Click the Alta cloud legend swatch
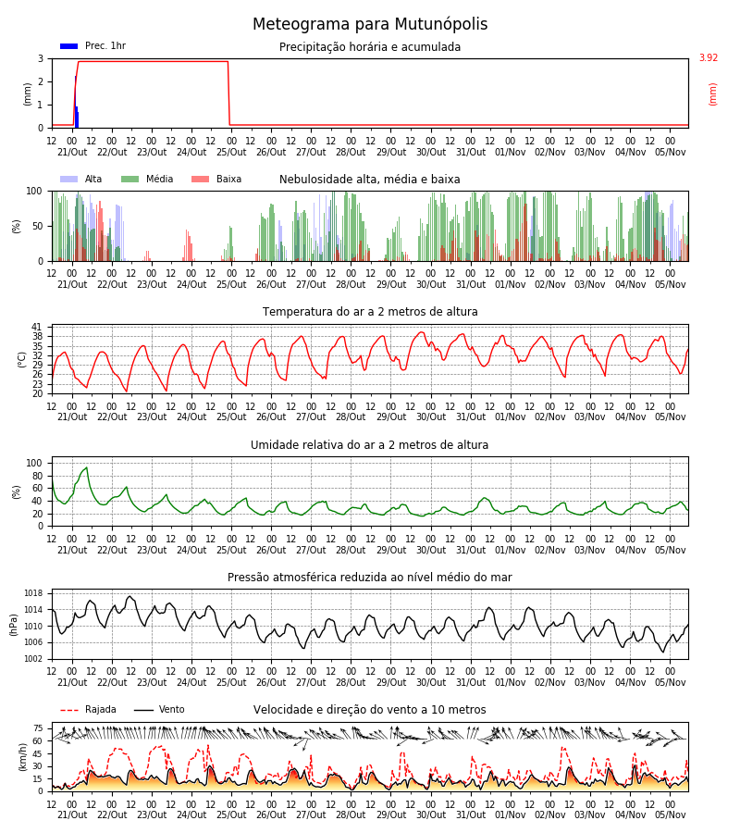This screenshot has height=833, width=740. (69, 179)
